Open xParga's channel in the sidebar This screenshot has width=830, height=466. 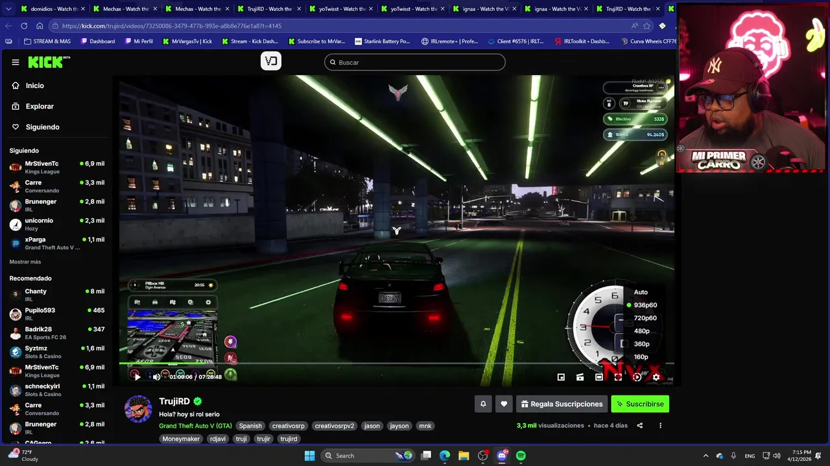56,243
